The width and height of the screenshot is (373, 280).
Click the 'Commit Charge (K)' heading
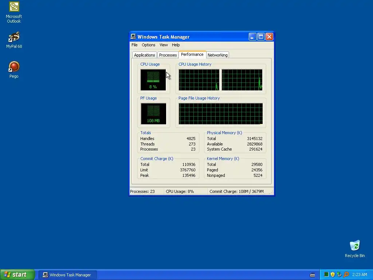157,159
